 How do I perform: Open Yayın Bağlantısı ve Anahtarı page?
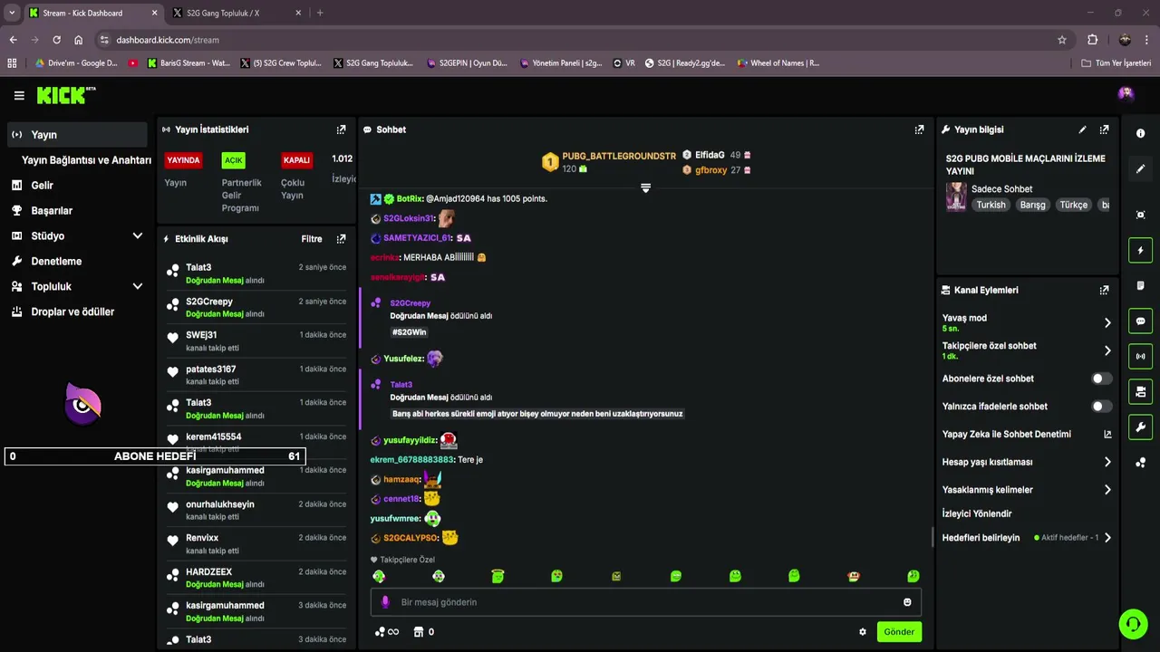[x=86, y=160]
